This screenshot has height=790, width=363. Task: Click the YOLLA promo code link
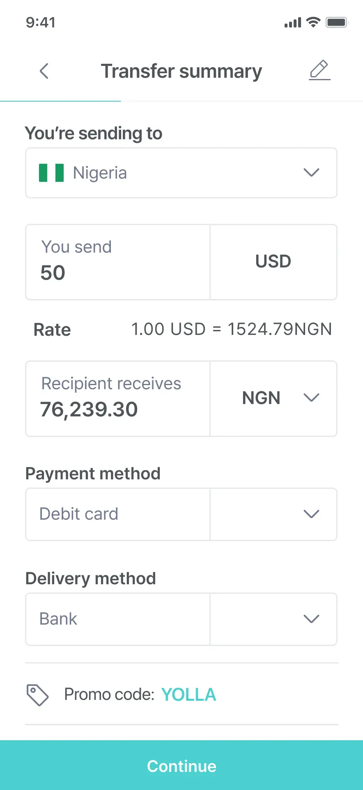pyautogui.click(x=188, y=695)
